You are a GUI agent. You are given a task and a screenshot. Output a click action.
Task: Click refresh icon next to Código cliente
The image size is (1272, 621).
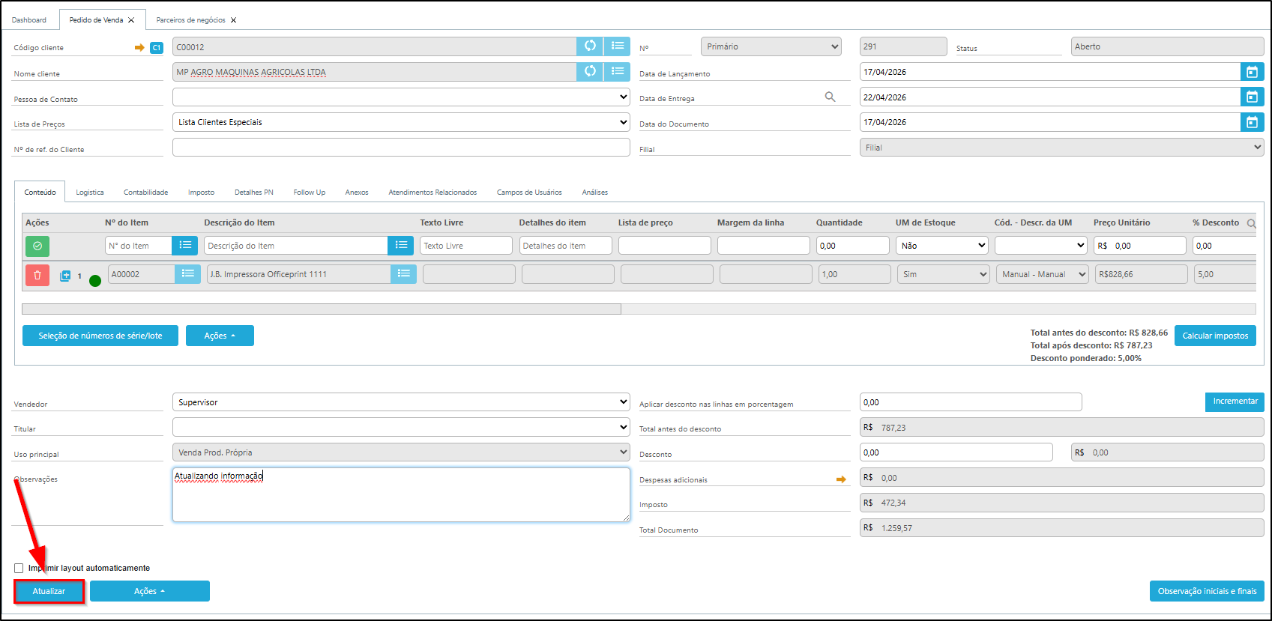[590, 46]
